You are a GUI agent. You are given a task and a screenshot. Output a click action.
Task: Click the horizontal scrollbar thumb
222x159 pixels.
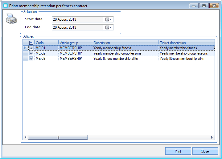click(58, 137)
